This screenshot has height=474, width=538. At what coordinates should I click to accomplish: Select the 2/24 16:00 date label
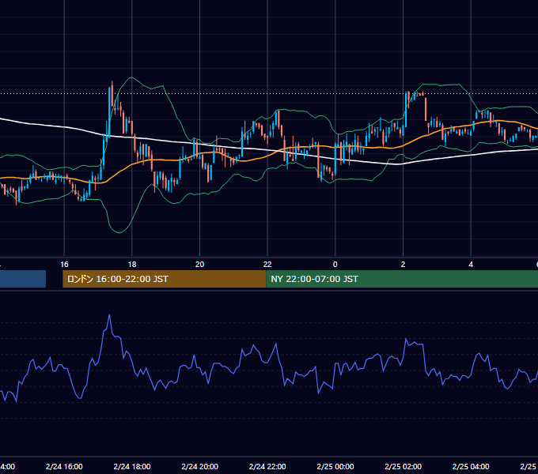pos(64,466)
